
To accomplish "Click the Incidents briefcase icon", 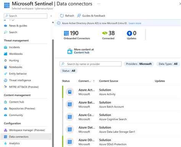I will 5,47.
